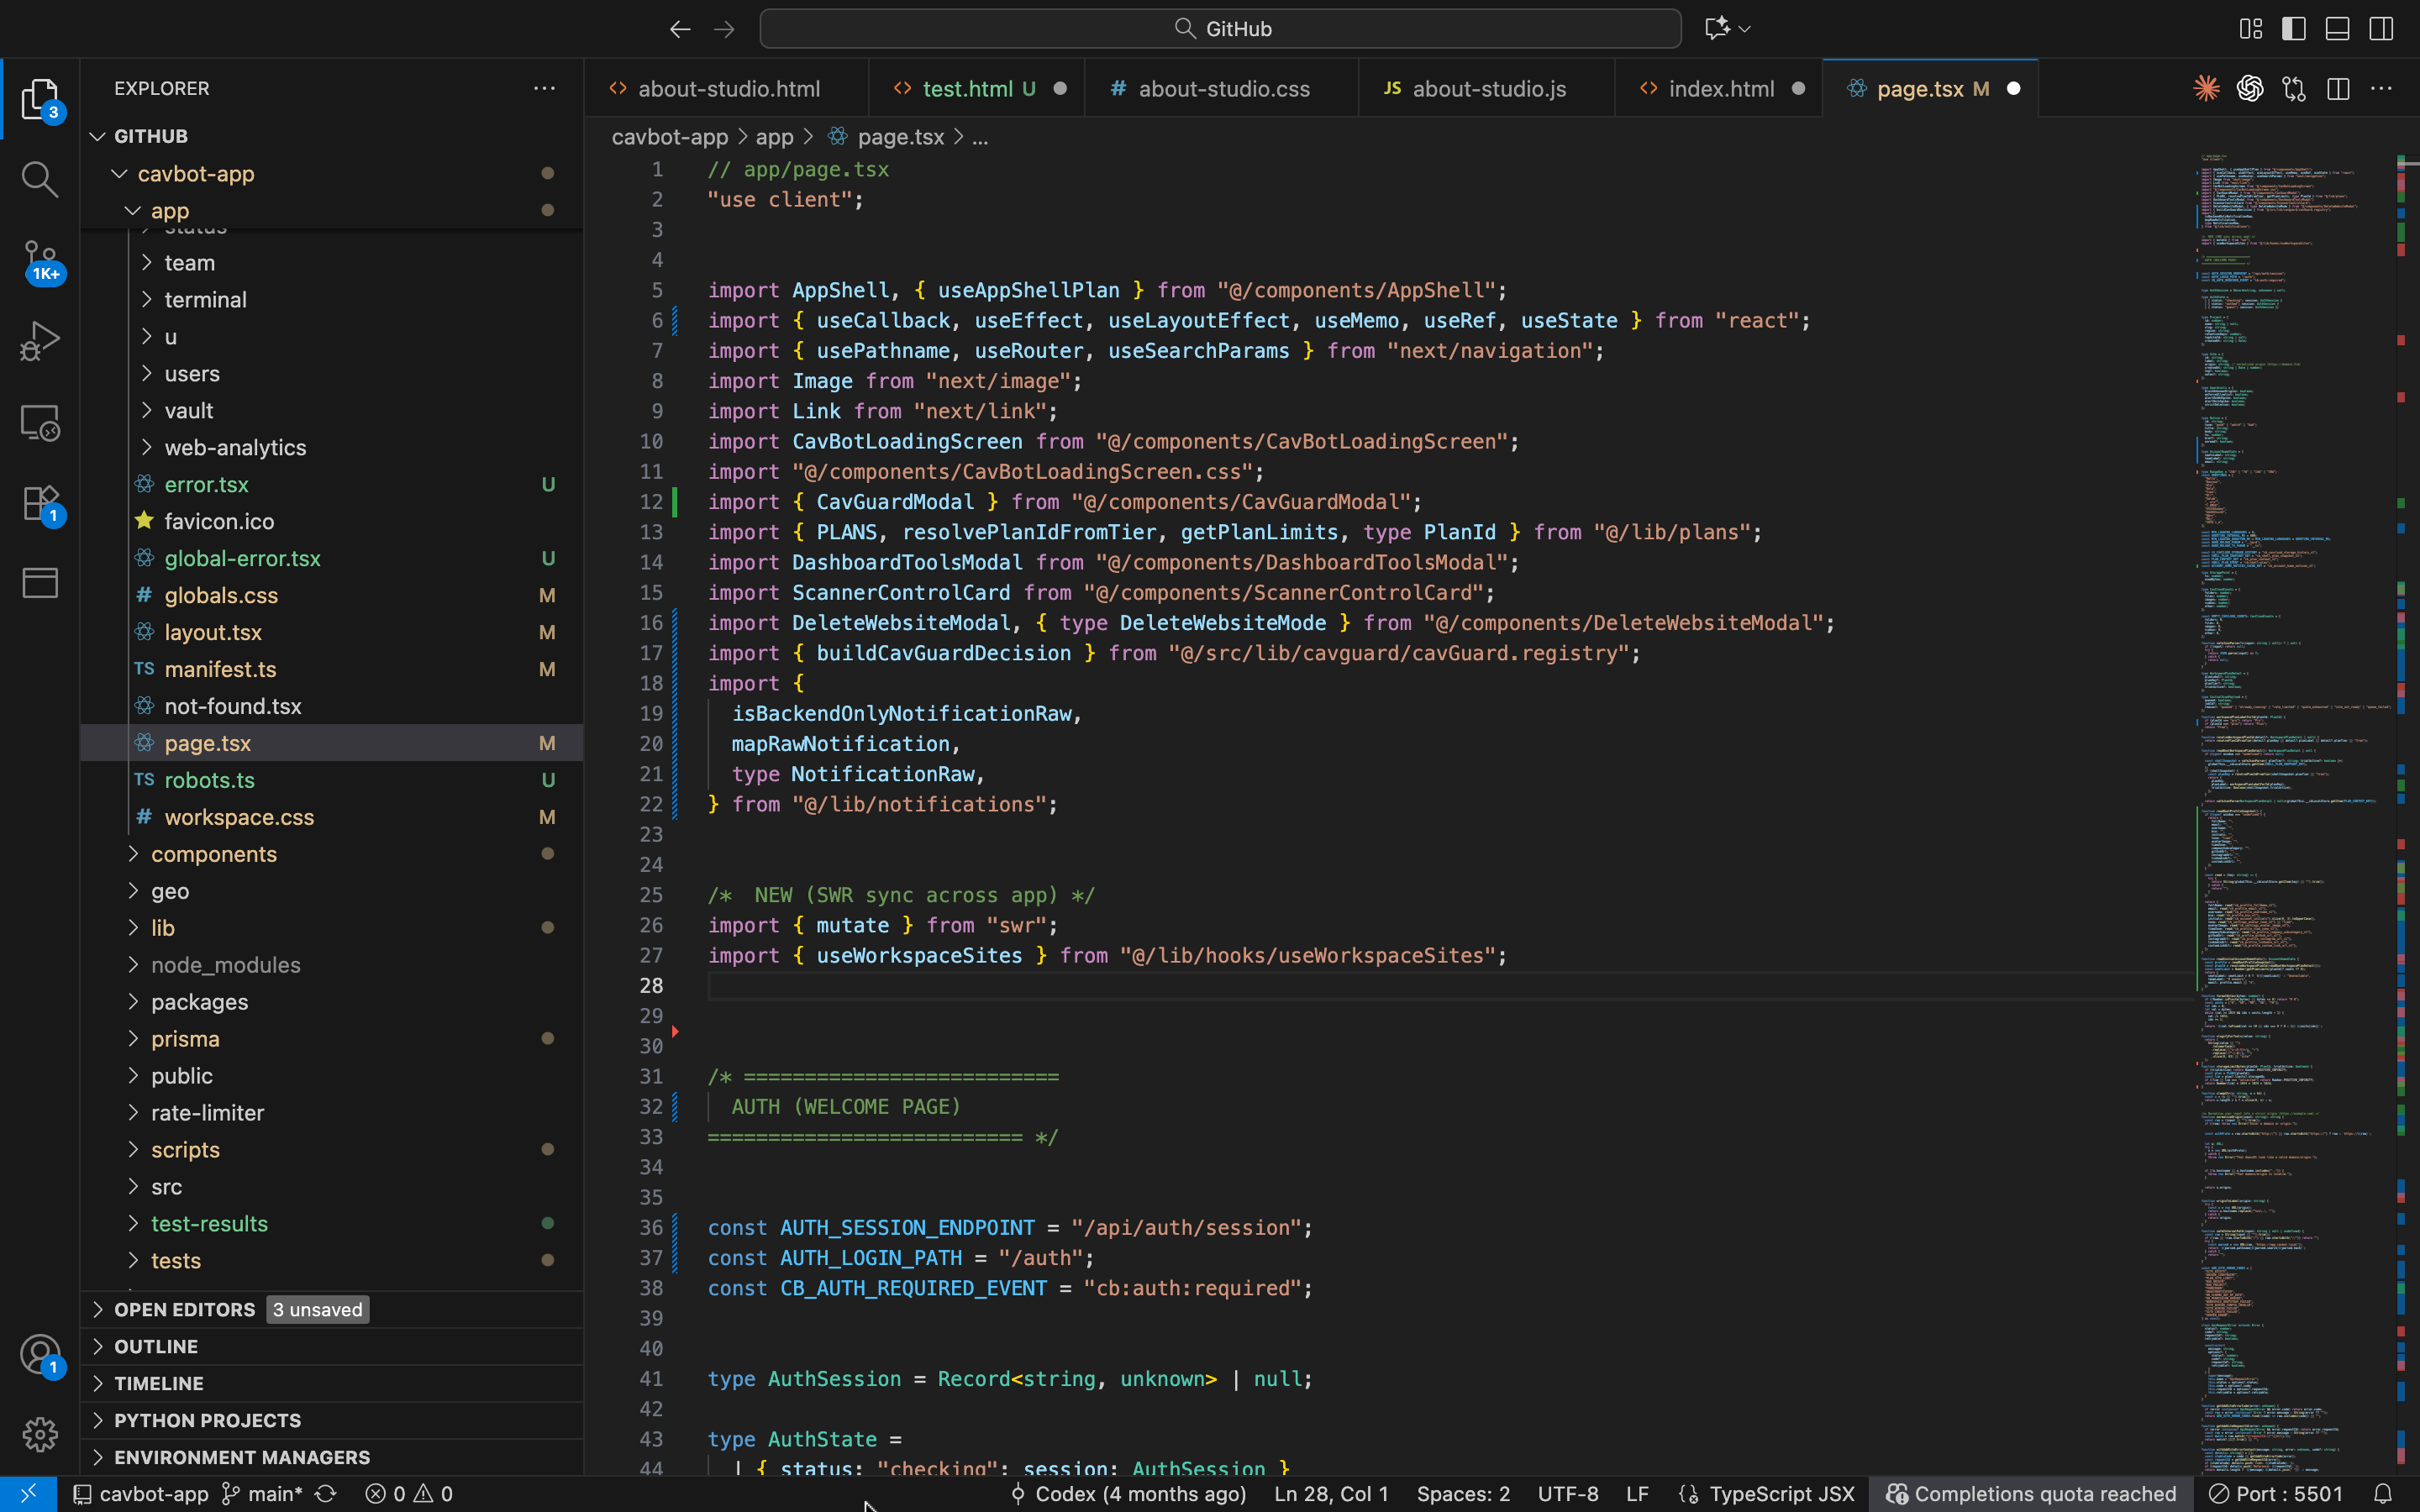Click the app breadcrumb segment

coord(774,137)
